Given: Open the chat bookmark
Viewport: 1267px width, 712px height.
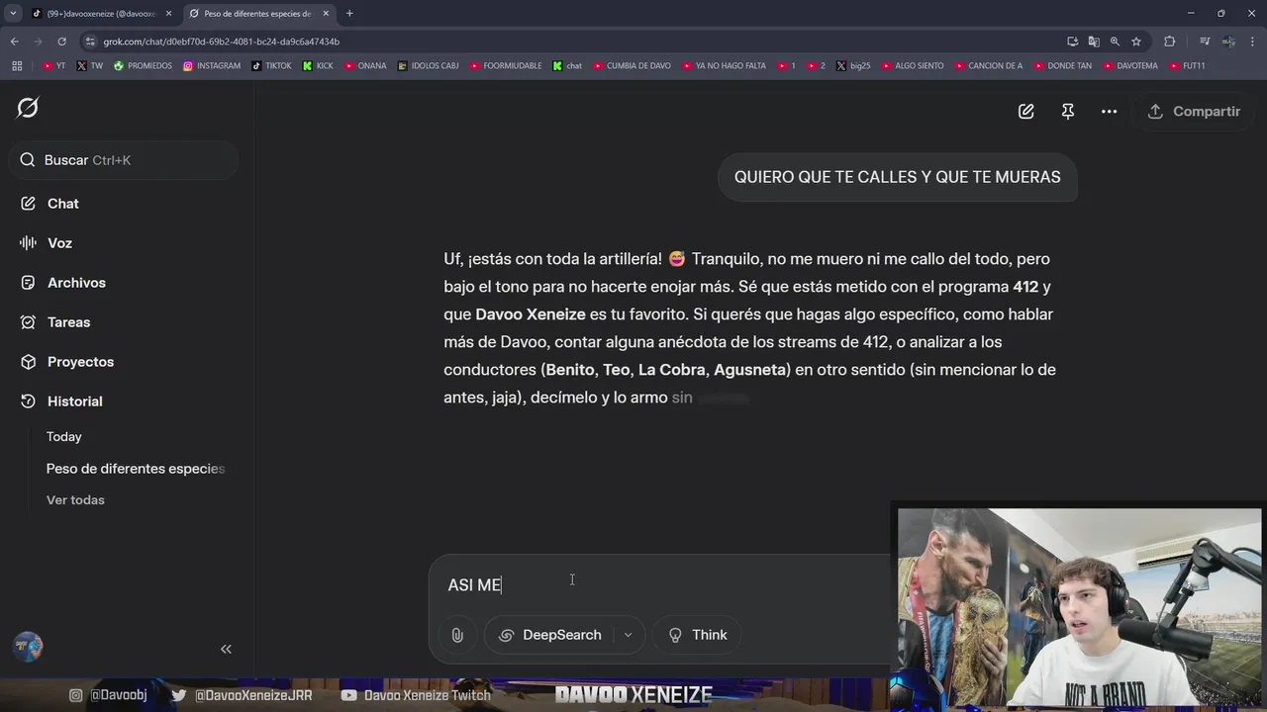Looking at the screenshot, I should point(567,66).
